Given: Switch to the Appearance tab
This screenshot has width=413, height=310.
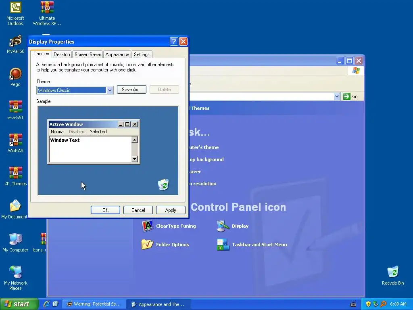Looking at the screenshot, I should point(117,54).
